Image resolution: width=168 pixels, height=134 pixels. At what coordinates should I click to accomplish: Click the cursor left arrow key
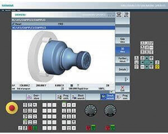(x=142, y=62)
